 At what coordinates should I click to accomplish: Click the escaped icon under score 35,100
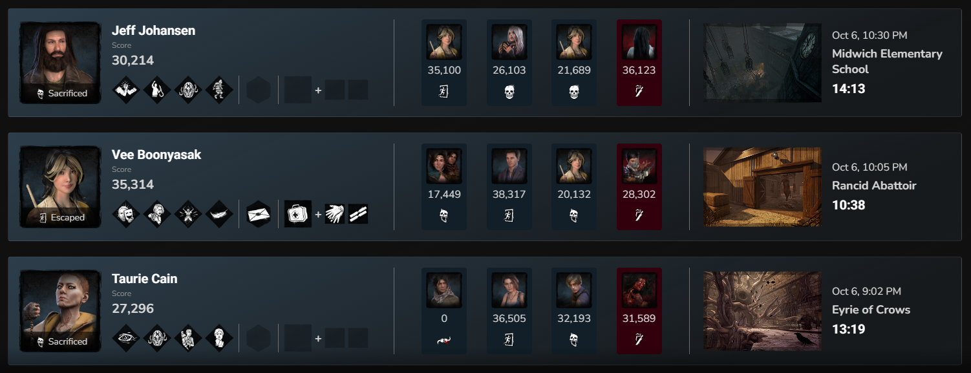[x=444, y=92]
